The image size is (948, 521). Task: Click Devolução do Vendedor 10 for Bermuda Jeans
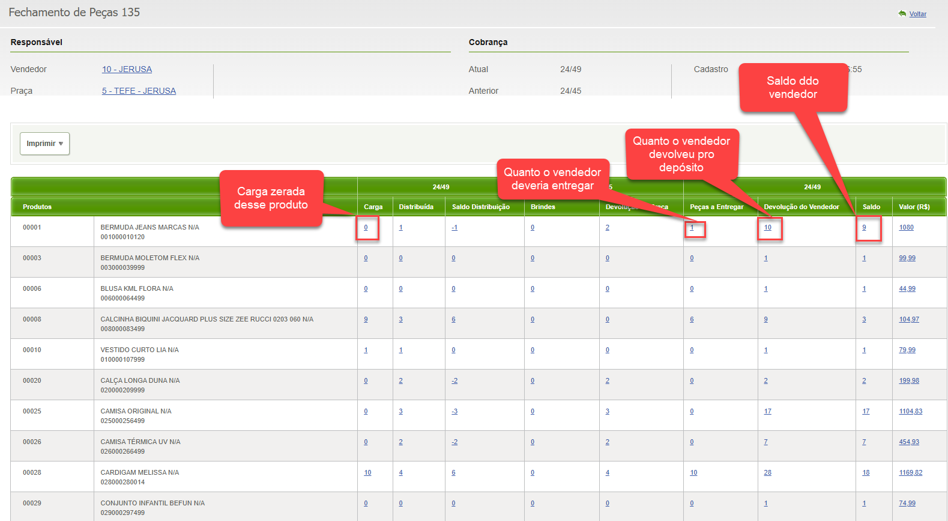[767, 227]
